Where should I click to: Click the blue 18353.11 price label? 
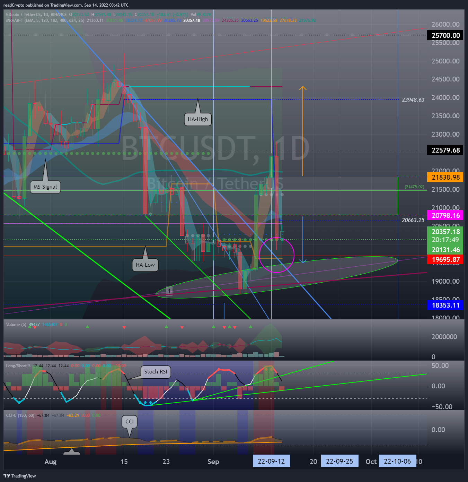coord(445,305)
